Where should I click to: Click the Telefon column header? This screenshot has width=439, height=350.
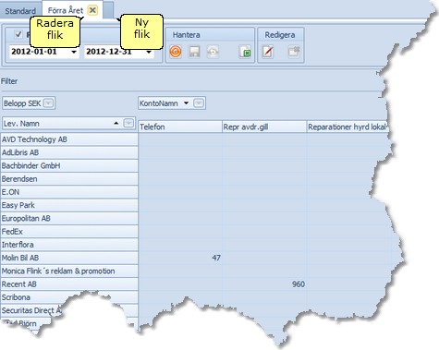180,127
